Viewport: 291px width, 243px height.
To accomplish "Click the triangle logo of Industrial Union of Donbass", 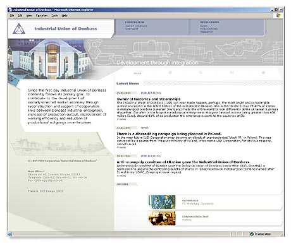I will 19,29.
